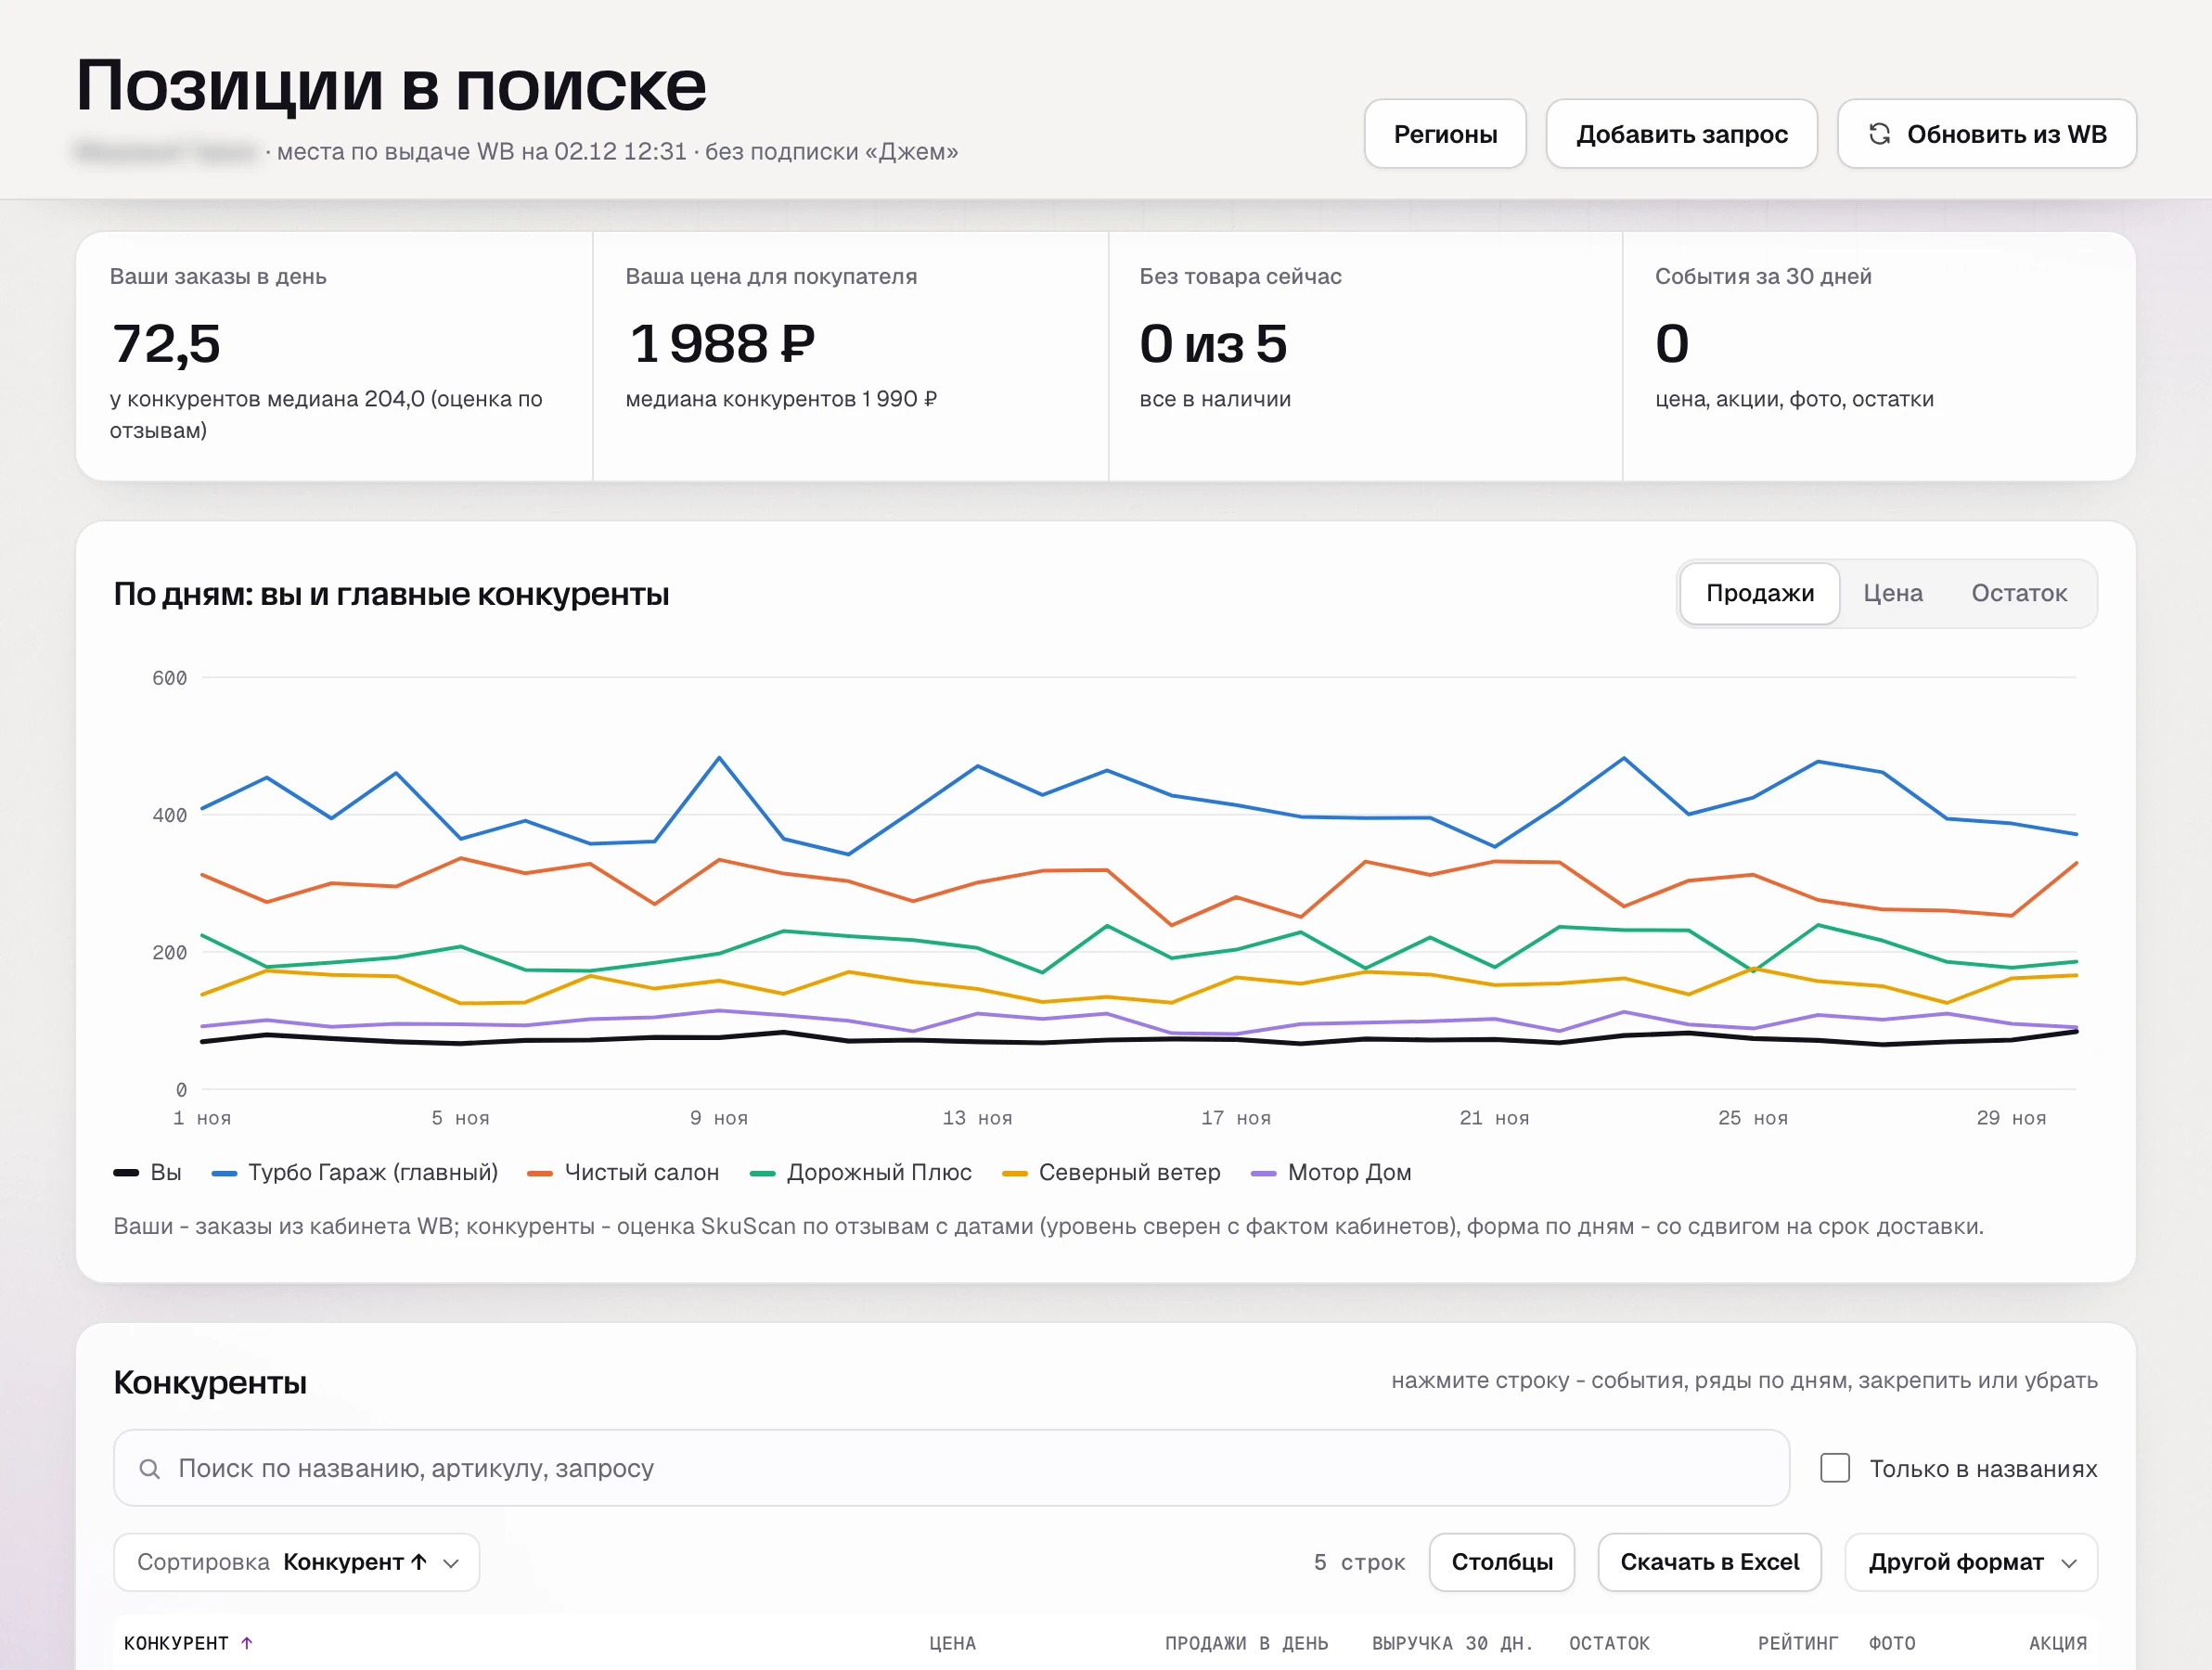
Task: Click the 1 988 ₽ price value
Action: click(722, 344)
